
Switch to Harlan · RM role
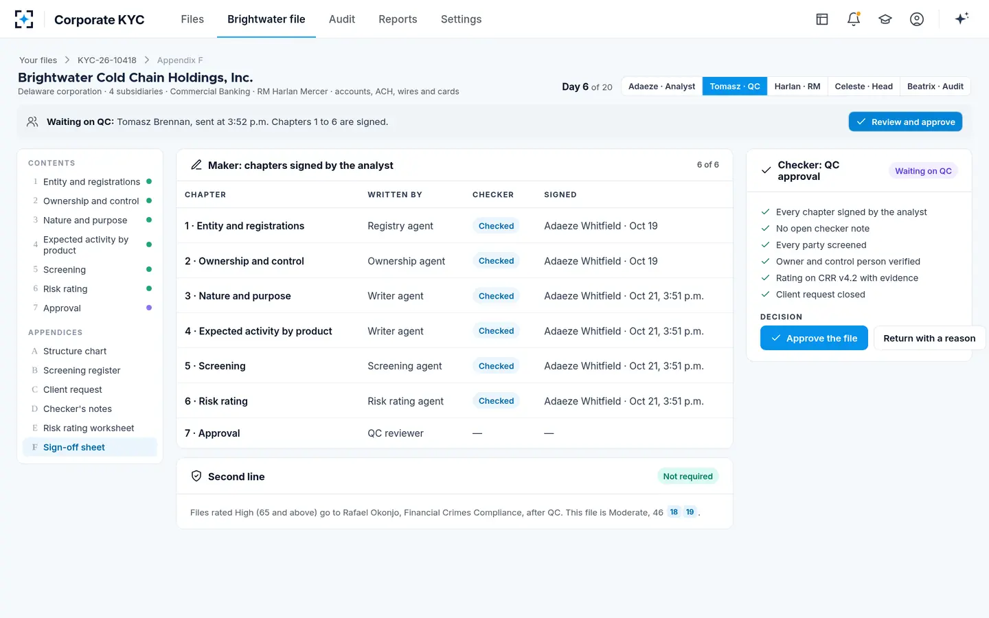pyautogui.click(x=797, y=87)
